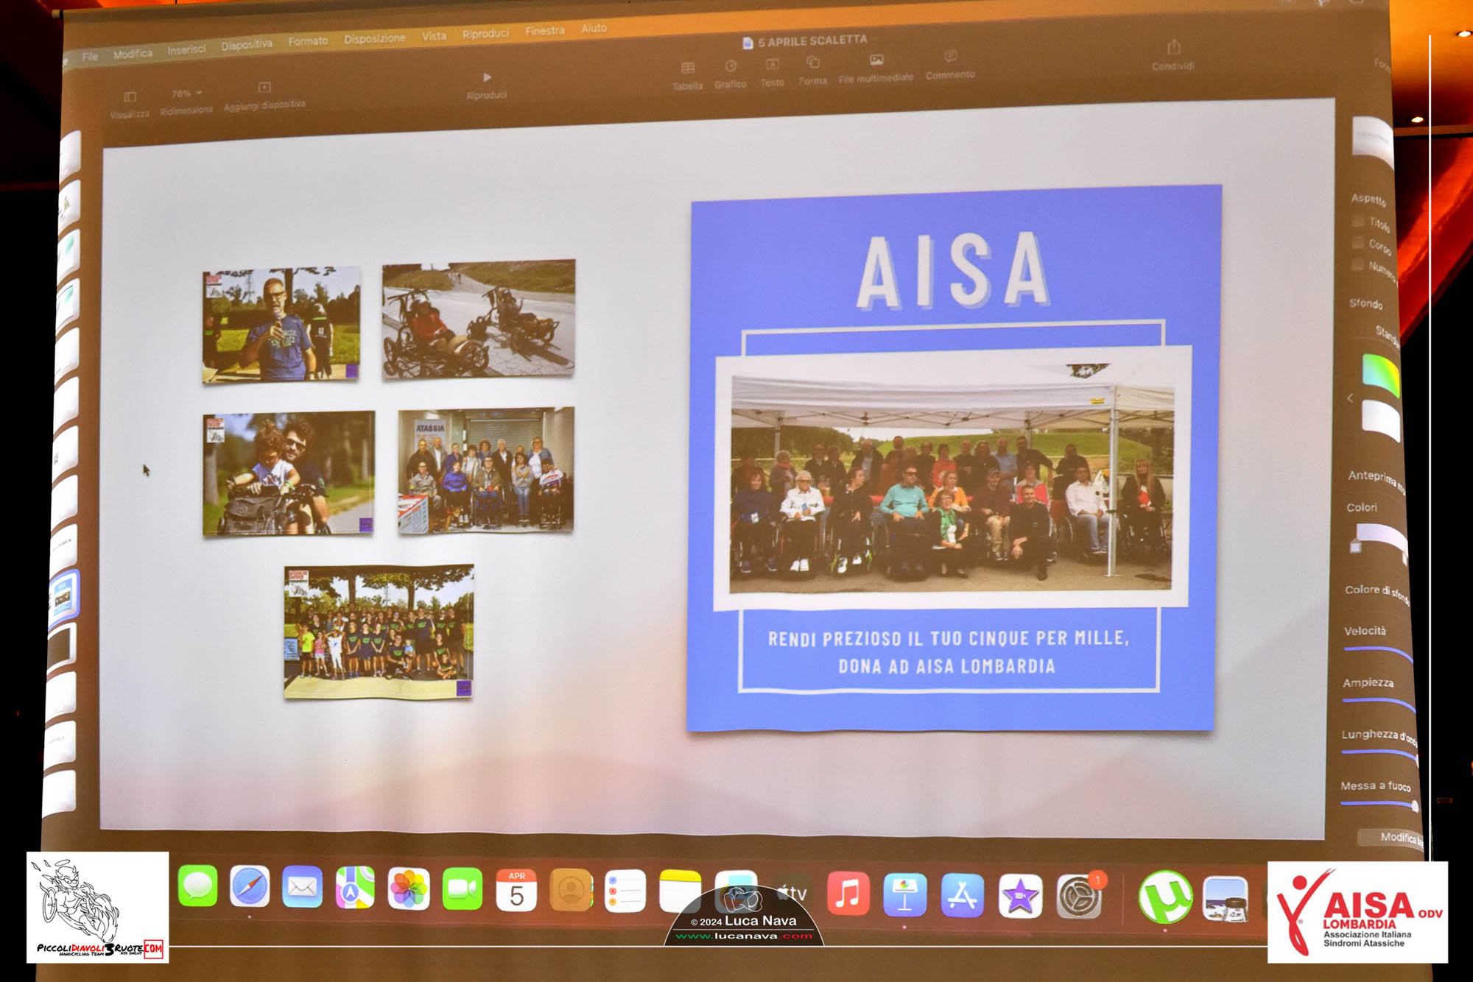The image size is (1473, 982).
Task: Open the File menu
Action: point(90,57)
